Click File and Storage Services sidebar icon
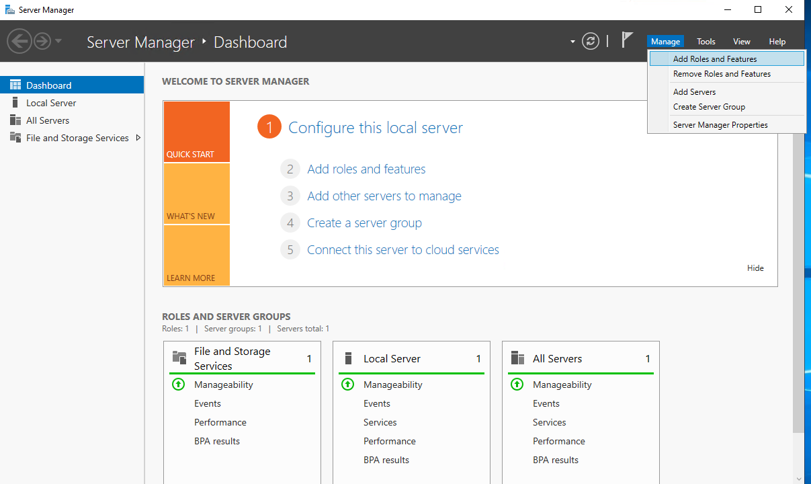 click(x=15, y=138)
